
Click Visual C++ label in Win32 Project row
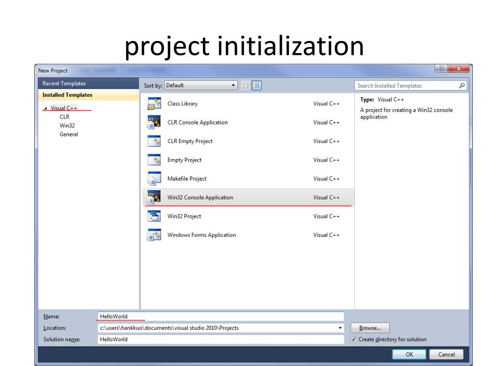pyautogui.click(x=327, y=216)
